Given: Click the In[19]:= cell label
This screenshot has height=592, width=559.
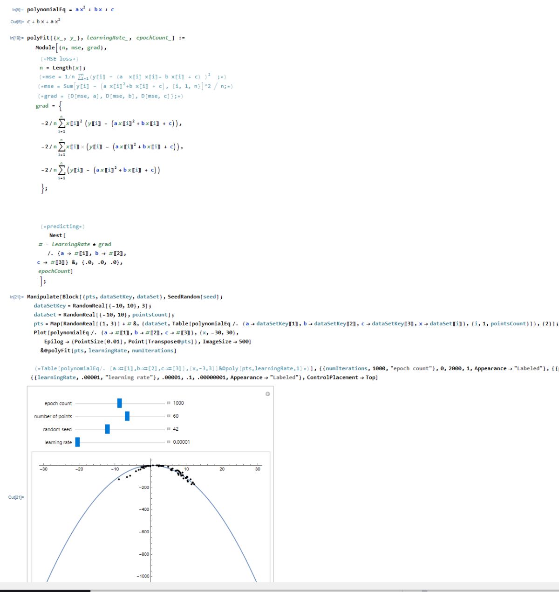Looking at the screenshot, I should point(16,38).
